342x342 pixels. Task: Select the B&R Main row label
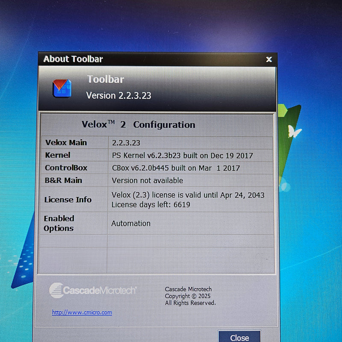63,180
